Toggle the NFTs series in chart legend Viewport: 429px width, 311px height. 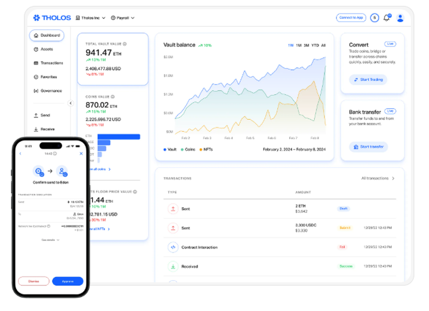206,149
